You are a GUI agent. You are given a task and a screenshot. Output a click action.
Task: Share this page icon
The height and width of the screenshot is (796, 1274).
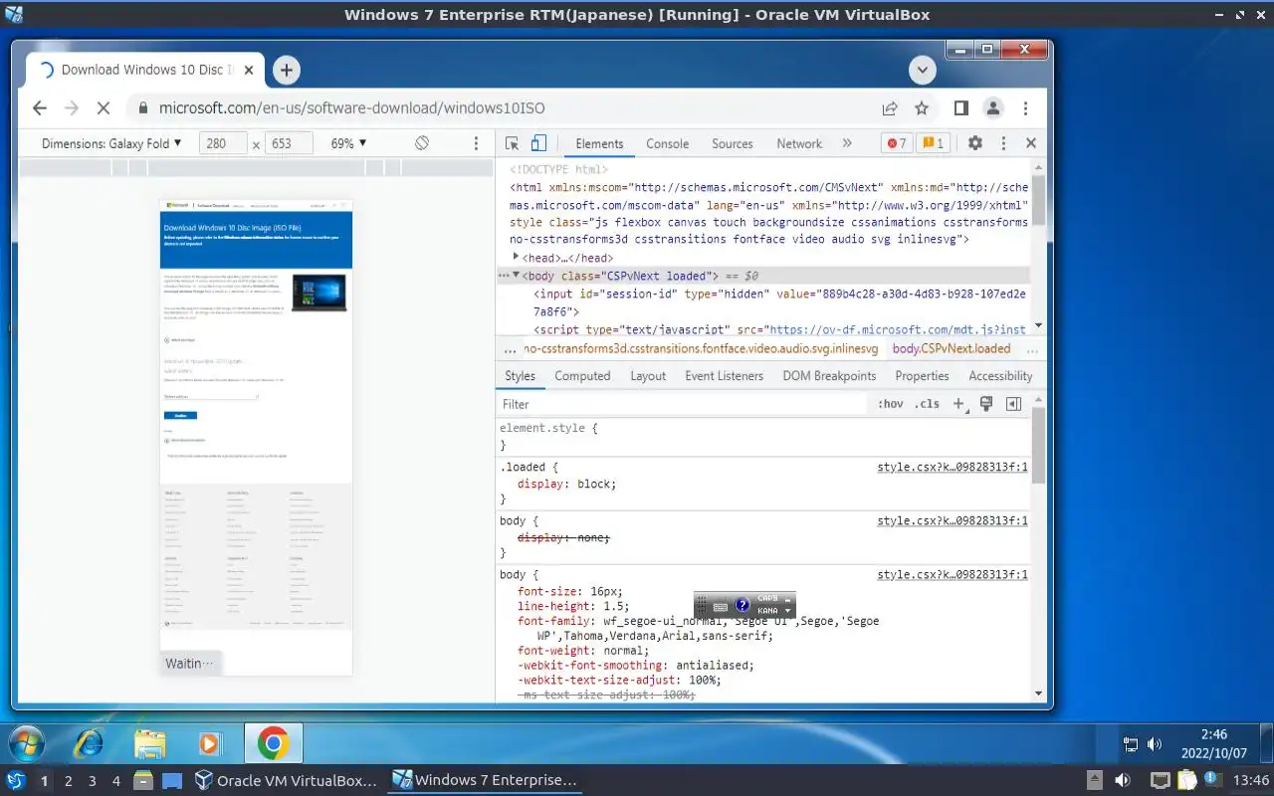pos(890,108)
